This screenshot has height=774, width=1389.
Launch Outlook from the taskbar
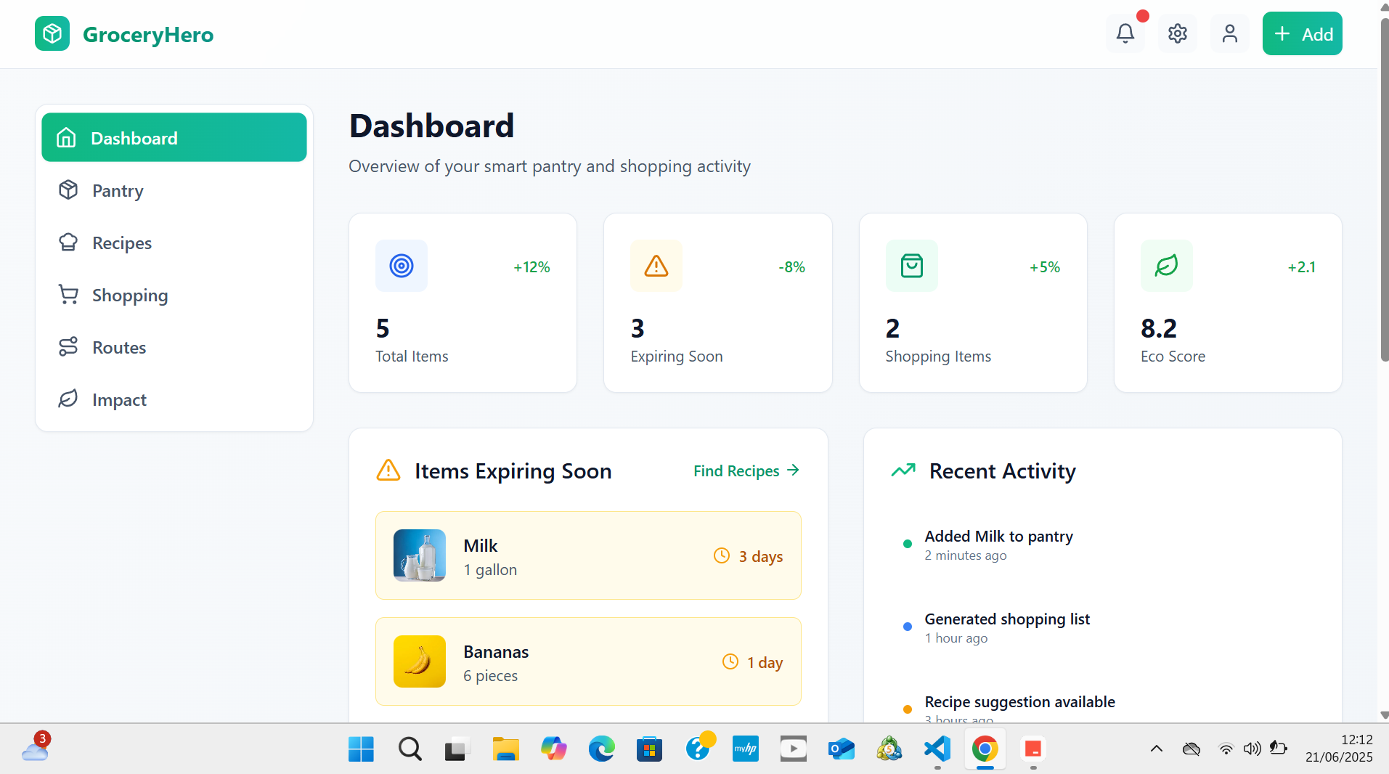point(841,749)
